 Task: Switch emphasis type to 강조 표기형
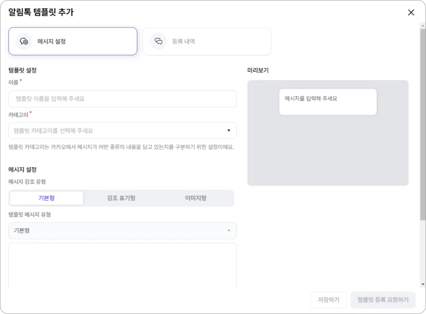coord(121,198)
